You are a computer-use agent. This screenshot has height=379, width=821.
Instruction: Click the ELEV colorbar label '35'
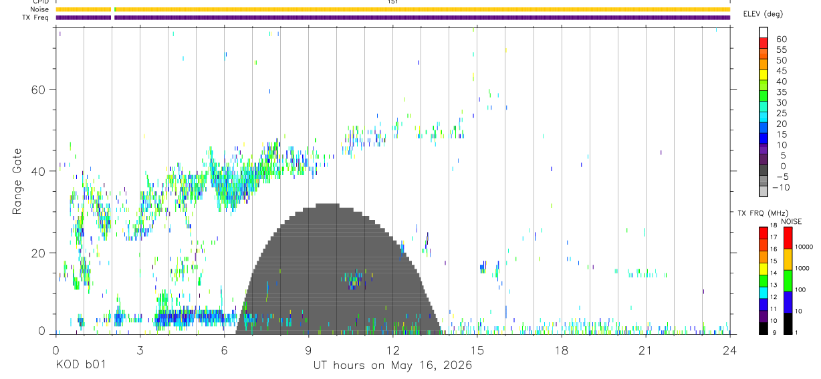click(781, 92)
